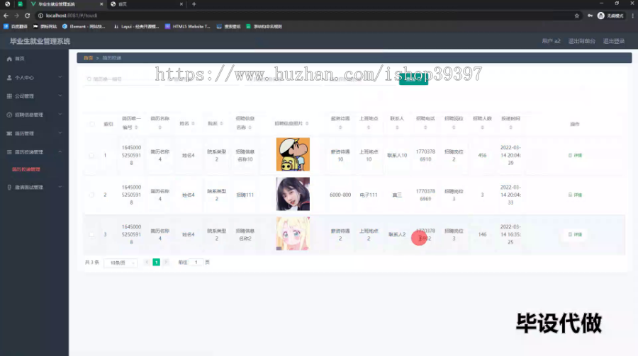Sort by 薪资待遇 column arrows
Viewport: 638px width, 356px height.
tap(340, 127)
